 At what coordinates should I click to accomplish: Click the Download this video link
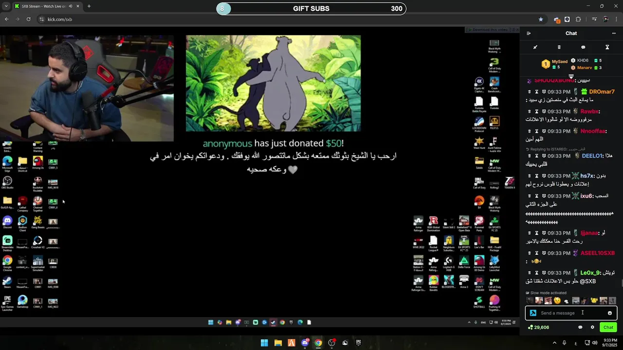[490, 30]
